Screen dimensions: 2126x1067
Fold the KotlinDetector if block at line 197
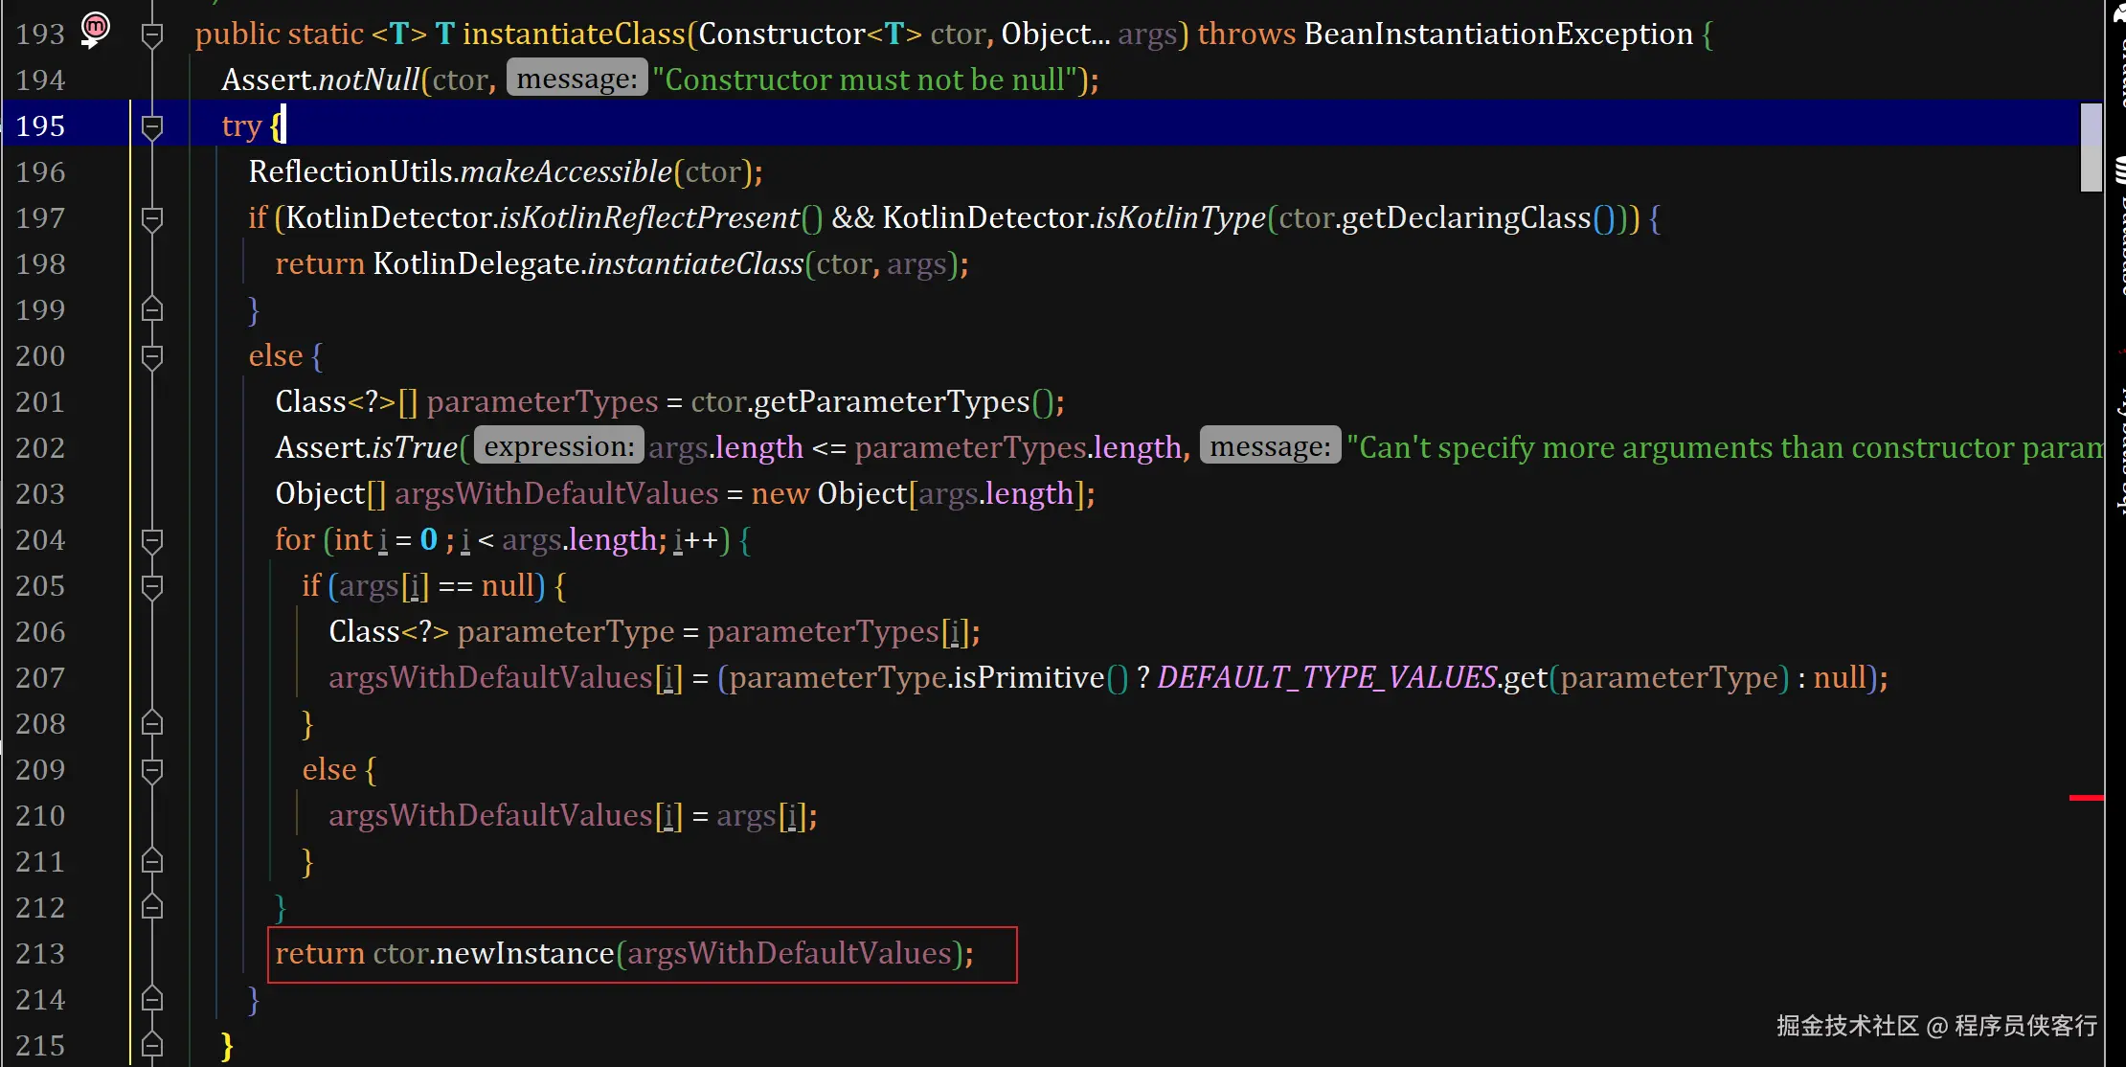click(x=152, y=218)
